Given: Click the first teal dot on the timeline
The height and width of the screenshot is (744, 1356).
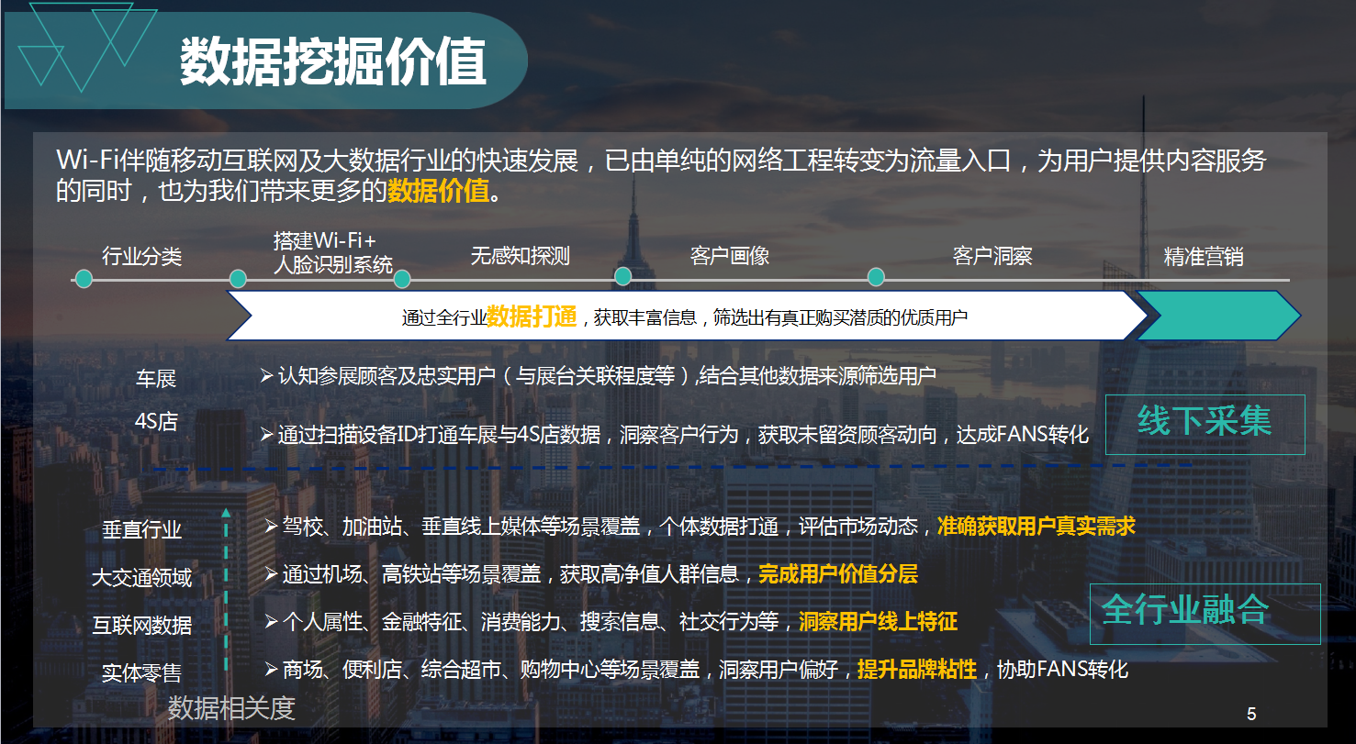Looking at the screenshot, I should tap(84, 278).
